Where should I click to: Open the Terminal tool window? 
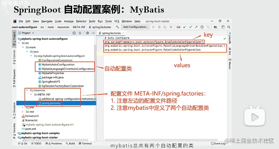(85, 143)
